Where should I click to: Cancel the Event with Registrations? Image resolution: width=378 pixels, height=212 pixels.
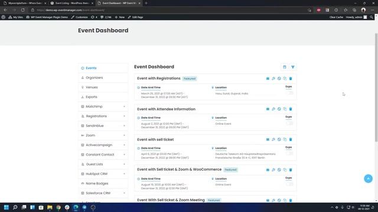click(279, 78)
